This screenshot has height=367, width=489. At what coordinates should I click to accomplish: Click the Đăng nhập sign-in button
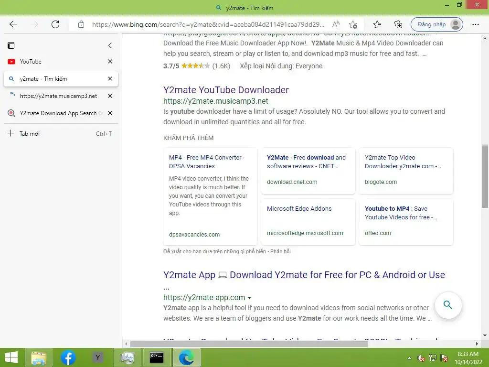point(436,24)
